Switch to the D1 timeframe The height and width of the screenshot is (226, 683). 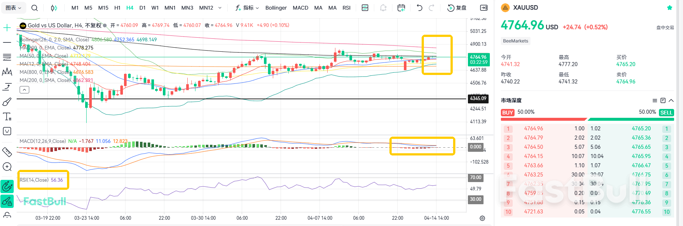coord(143,8)
